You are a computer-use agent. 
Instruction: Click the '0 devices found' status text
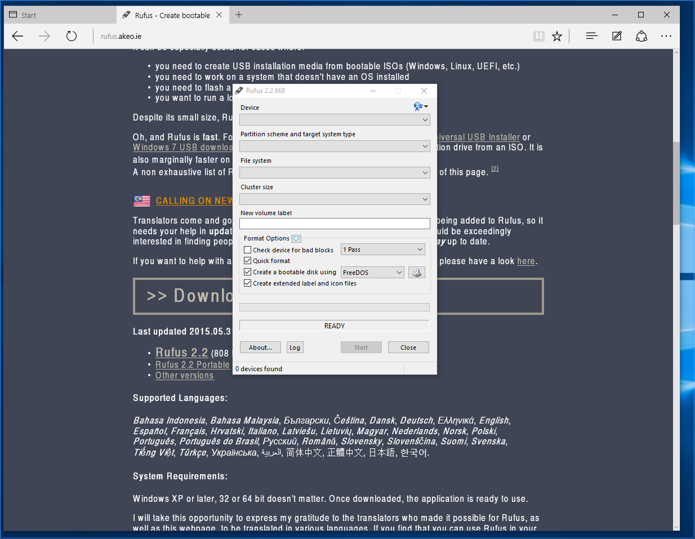click(x=259, y=369)
